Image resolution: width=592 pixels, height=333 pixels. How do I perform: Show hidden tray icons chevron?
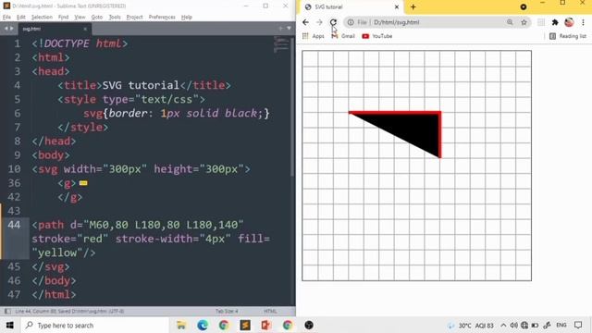point(503,325)
